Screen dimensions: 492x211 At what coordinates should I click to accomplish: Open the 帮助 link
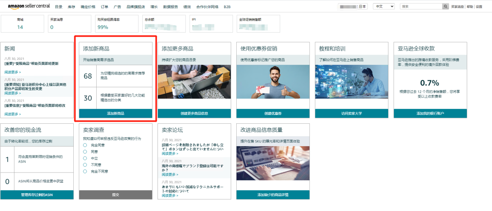[x=470, y=7]
